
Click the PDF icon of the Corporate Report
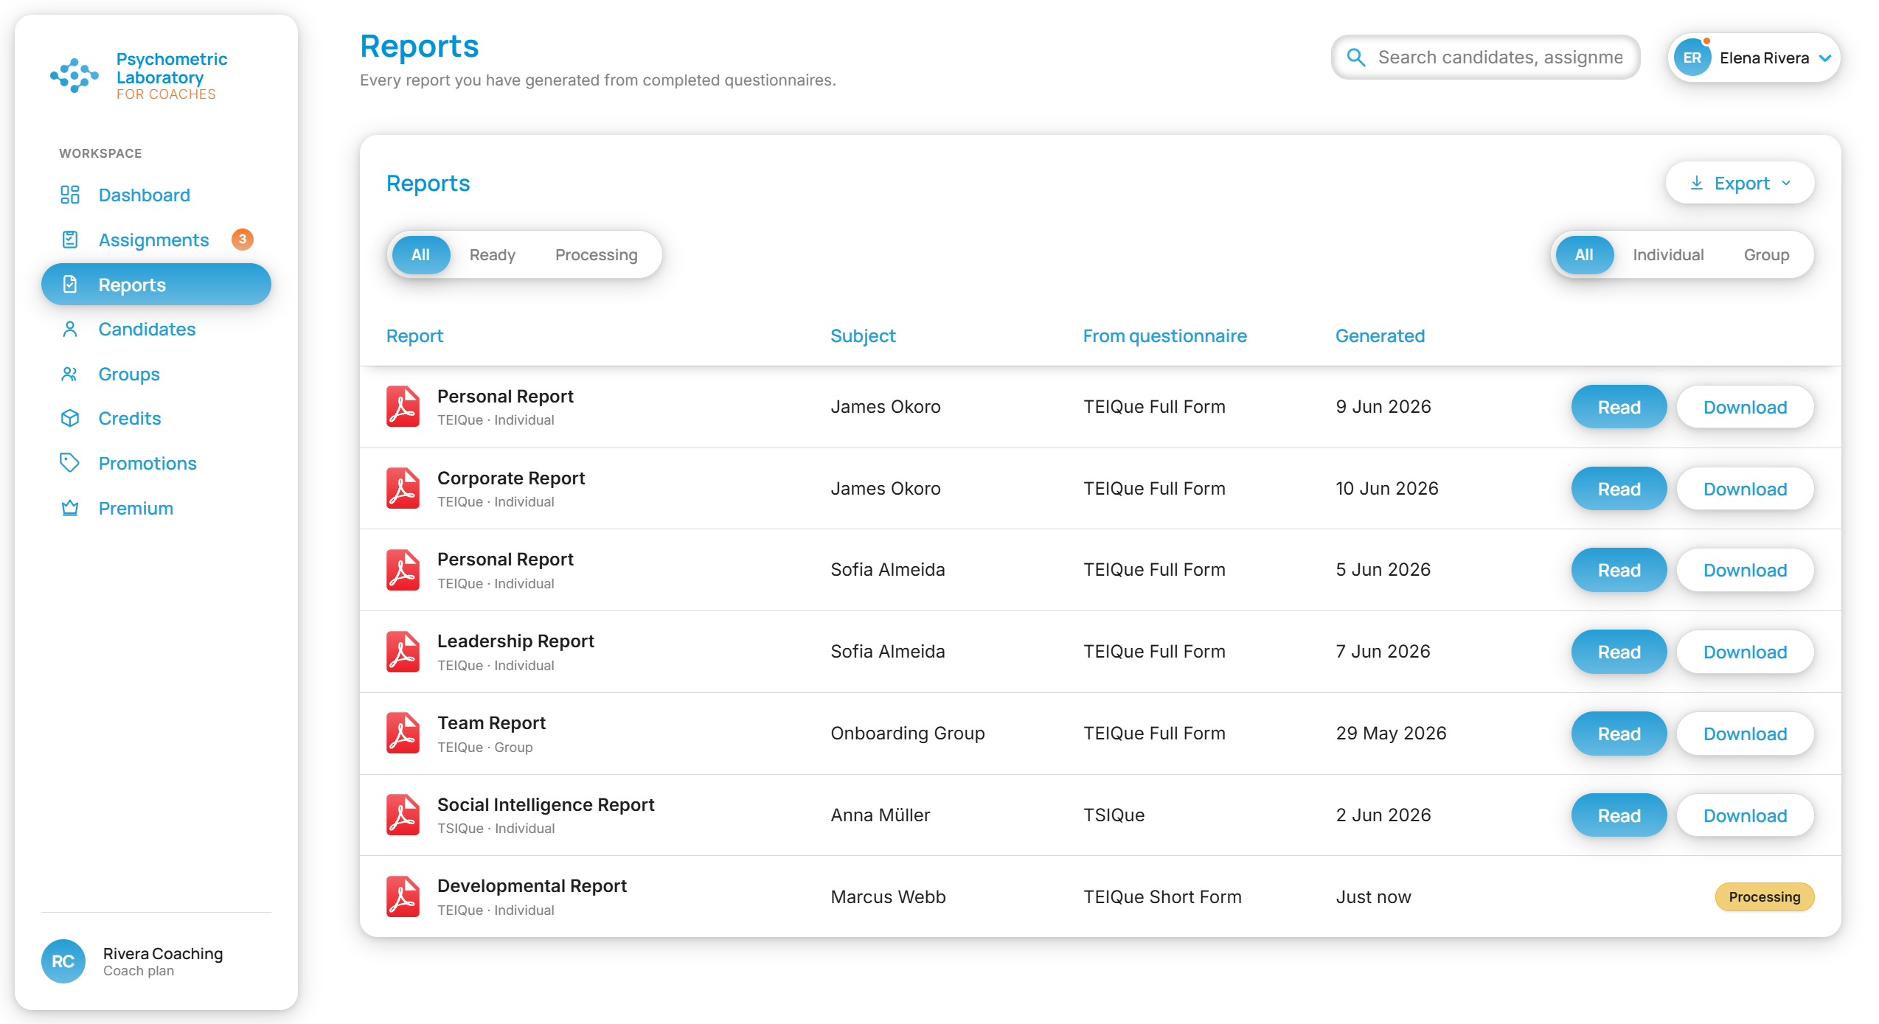(x=403, y=488)
